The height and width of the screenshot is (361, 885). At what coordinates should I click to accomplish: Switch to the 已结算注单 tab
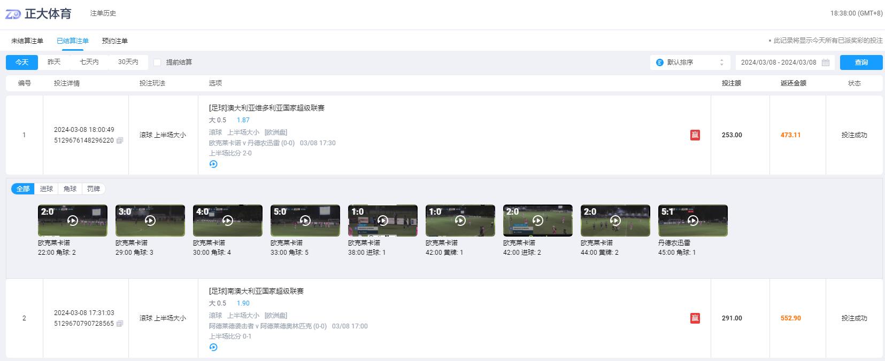[73, 41]
